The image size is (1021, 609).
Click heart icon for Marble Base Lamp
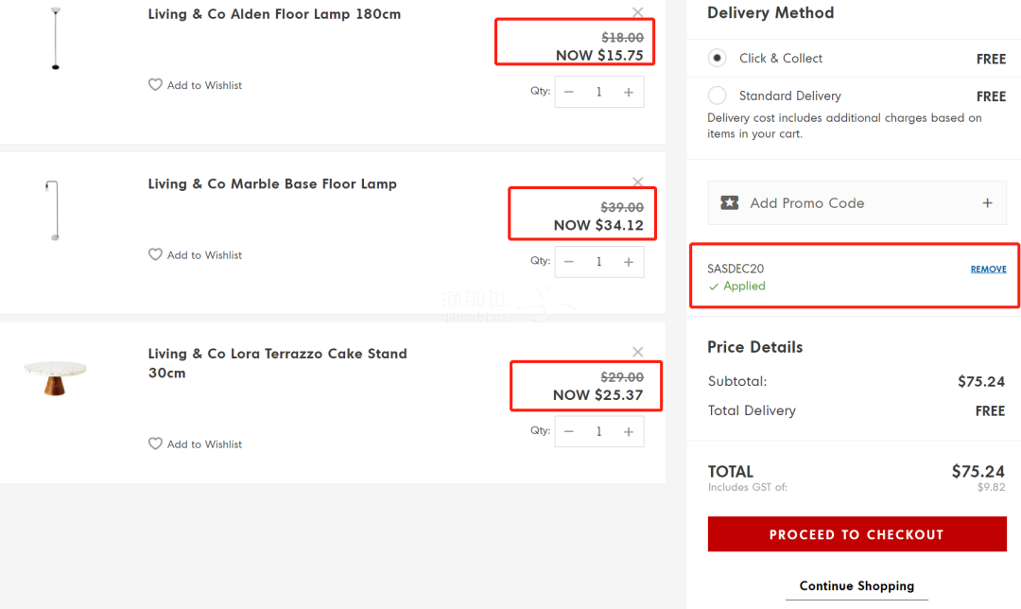[156, 254]
